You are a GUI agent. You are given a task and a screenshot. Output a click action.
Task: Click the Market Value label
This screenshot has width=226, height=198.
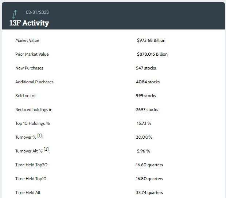pyautogui.click(x=27, y=40)
